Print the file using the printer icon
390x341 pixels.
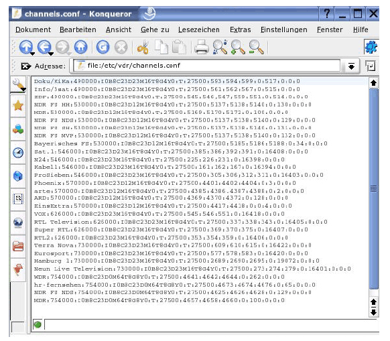point(201,47)
